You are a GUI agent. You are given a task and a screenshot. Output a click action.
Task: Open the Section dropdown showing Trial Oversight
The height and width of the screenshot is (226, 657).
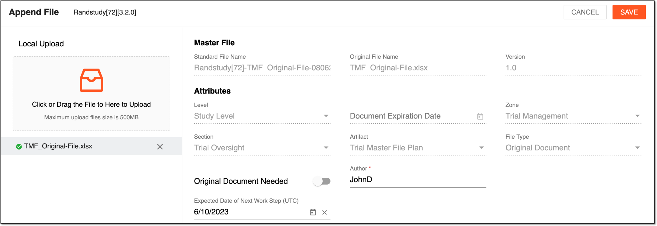coord(262,148)
